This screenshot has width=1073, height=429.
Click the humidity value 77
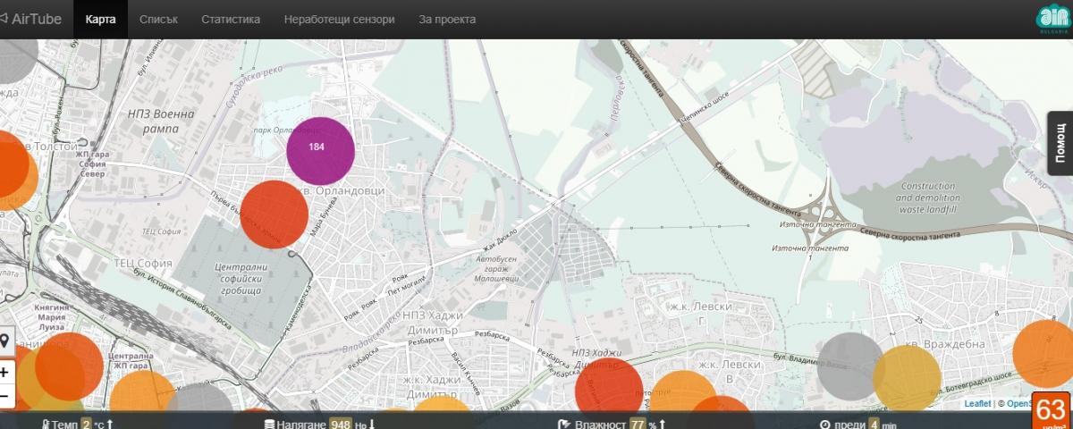(x=638, y=423)
